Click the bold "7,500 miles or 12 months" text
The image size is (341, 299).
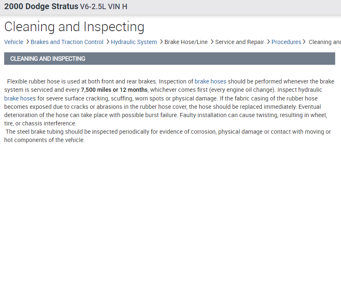[114, 90]
